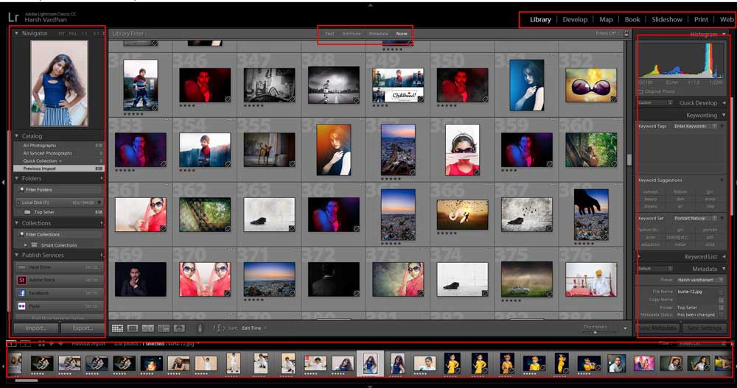Open the Keyword Set dropdown Portrait Natural
Viewport: 737px width, 388px height.
tap(695, 219)
